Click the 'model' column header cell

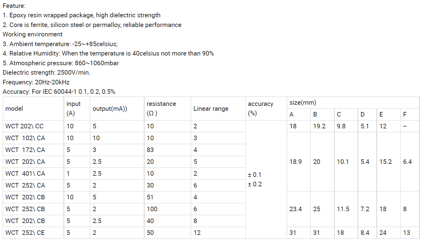pyautogui.click(x=33, y=109)
